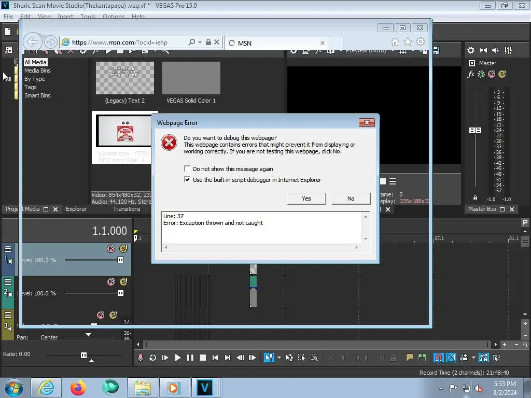The image size is (531, 398).
Task: Open the track 2 hamburger menu
Action: (8, 282)
